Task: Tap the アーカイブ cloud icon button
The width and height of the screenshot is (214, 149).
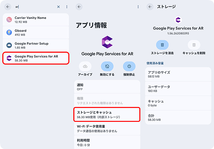Action: tap(85, 66)
